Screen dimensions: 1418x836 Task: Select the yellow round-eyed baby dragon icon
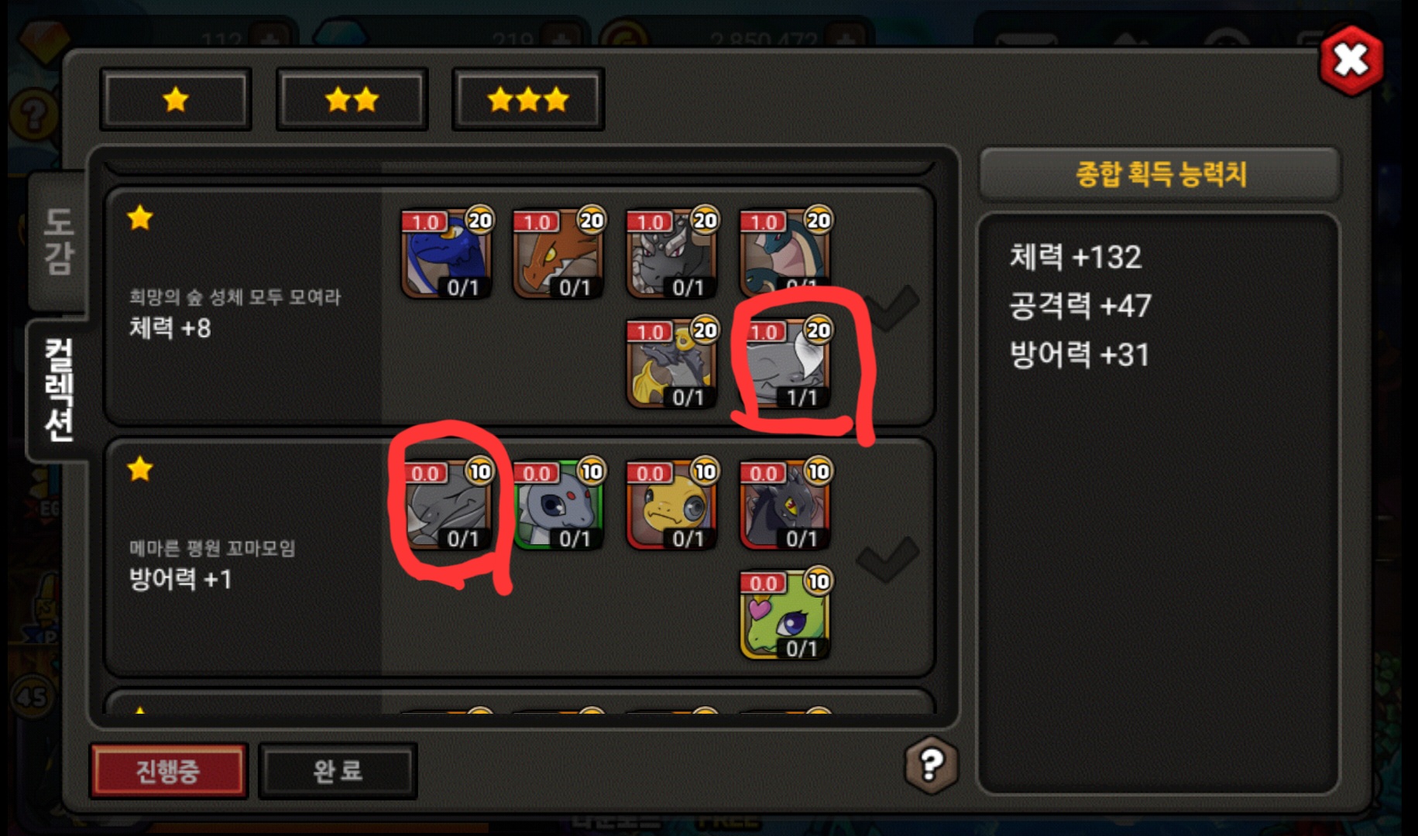(x=672, y=505)
